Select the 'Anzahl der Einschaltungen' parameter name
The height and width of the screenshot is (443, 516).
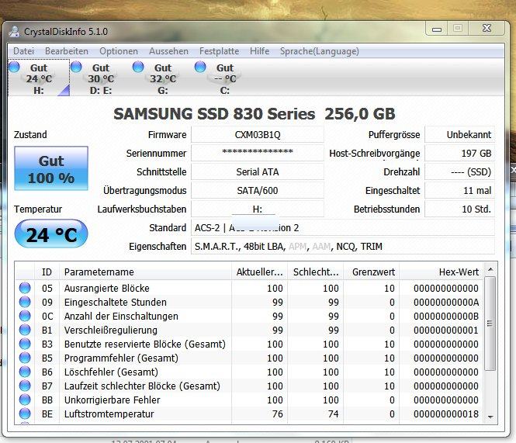121,317
